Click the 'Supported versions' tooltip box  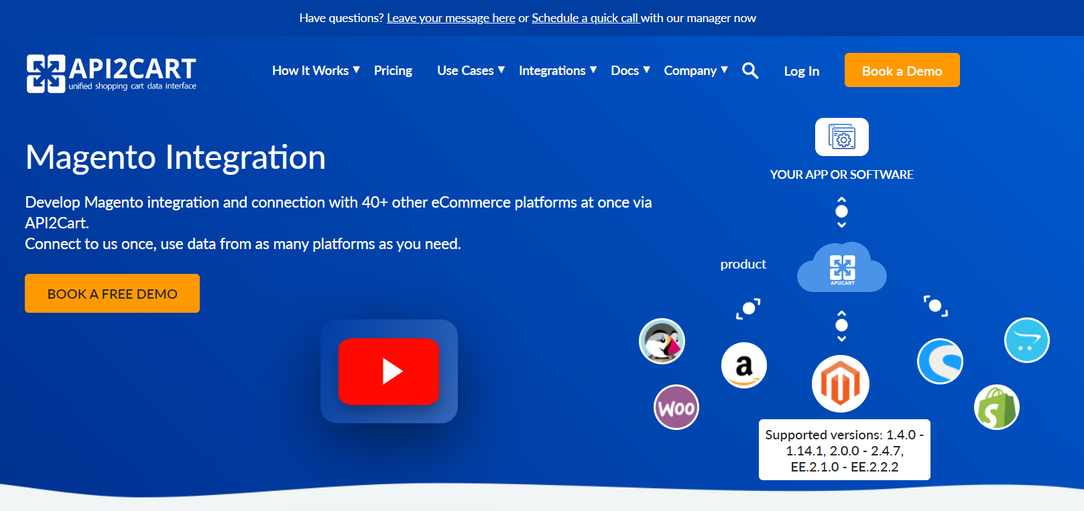point(845,450)
